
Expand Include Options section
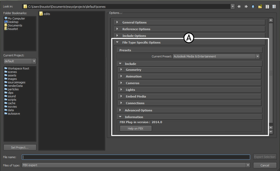coord(189,36)
